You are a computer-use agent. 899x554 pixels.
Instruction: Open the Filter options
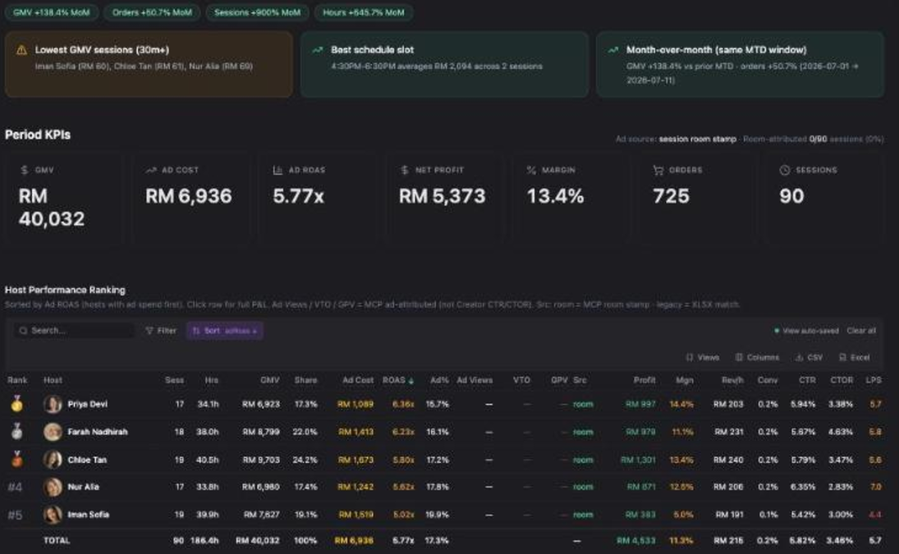coord(161,331)
